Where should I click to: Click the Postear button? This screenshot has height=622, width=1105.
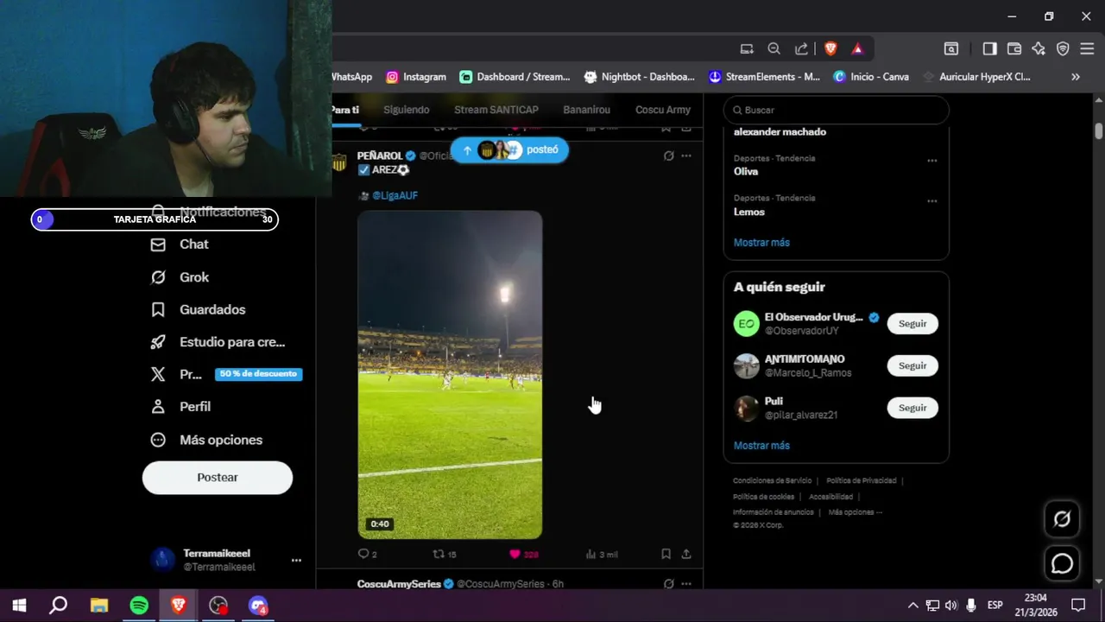click(x=218, y=478)
